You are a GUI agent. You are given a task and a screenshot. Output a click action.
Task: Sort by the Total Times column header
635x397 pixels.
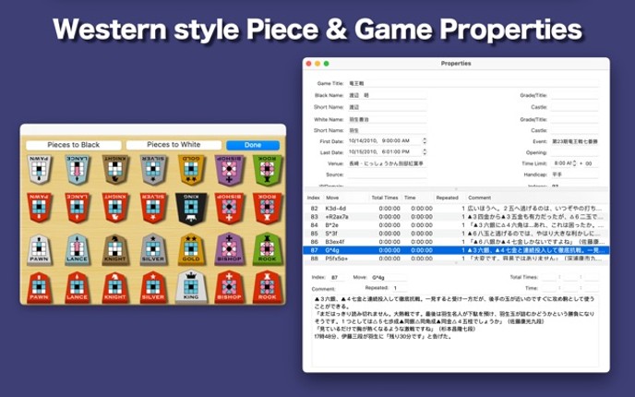tap(385, 198)
